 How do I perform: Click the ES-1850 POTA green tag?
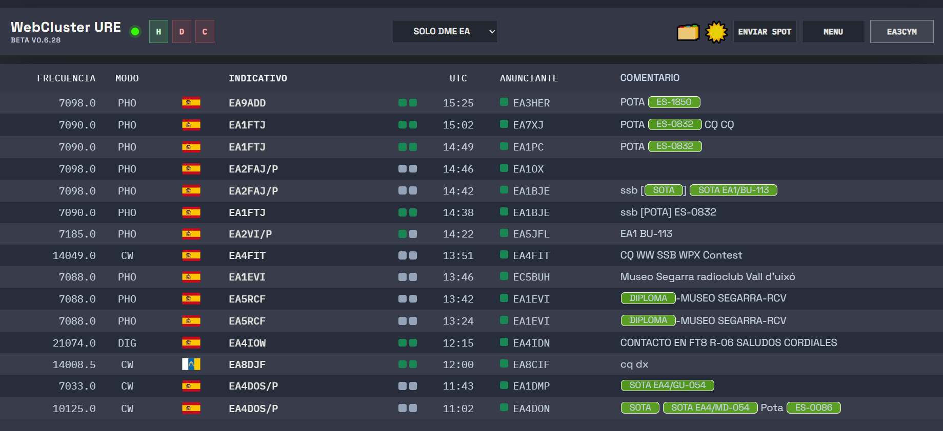(674, 102)
